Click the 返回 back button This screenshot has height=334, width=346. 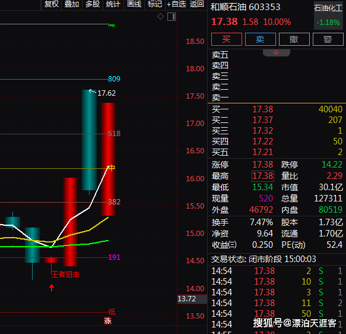[x=197, y=4]
